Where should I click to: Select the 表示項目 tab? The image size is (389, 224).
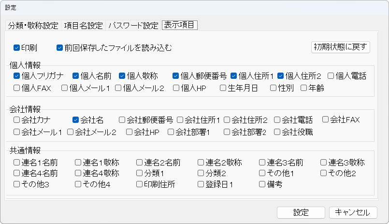[180, 25]
